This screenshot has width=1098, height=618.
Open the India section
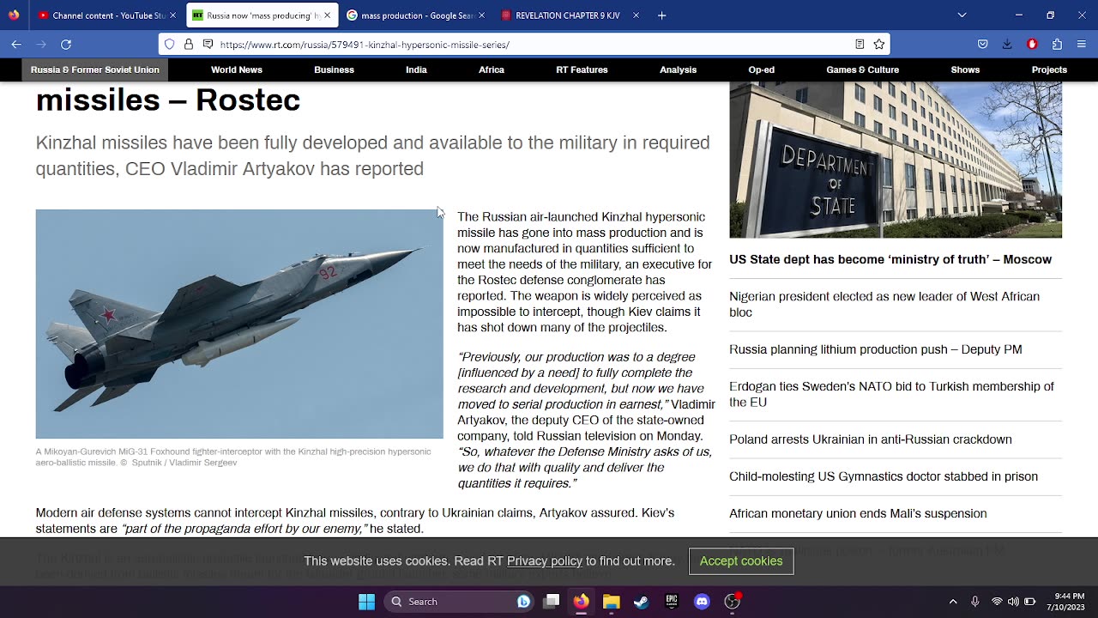point(416,70)
